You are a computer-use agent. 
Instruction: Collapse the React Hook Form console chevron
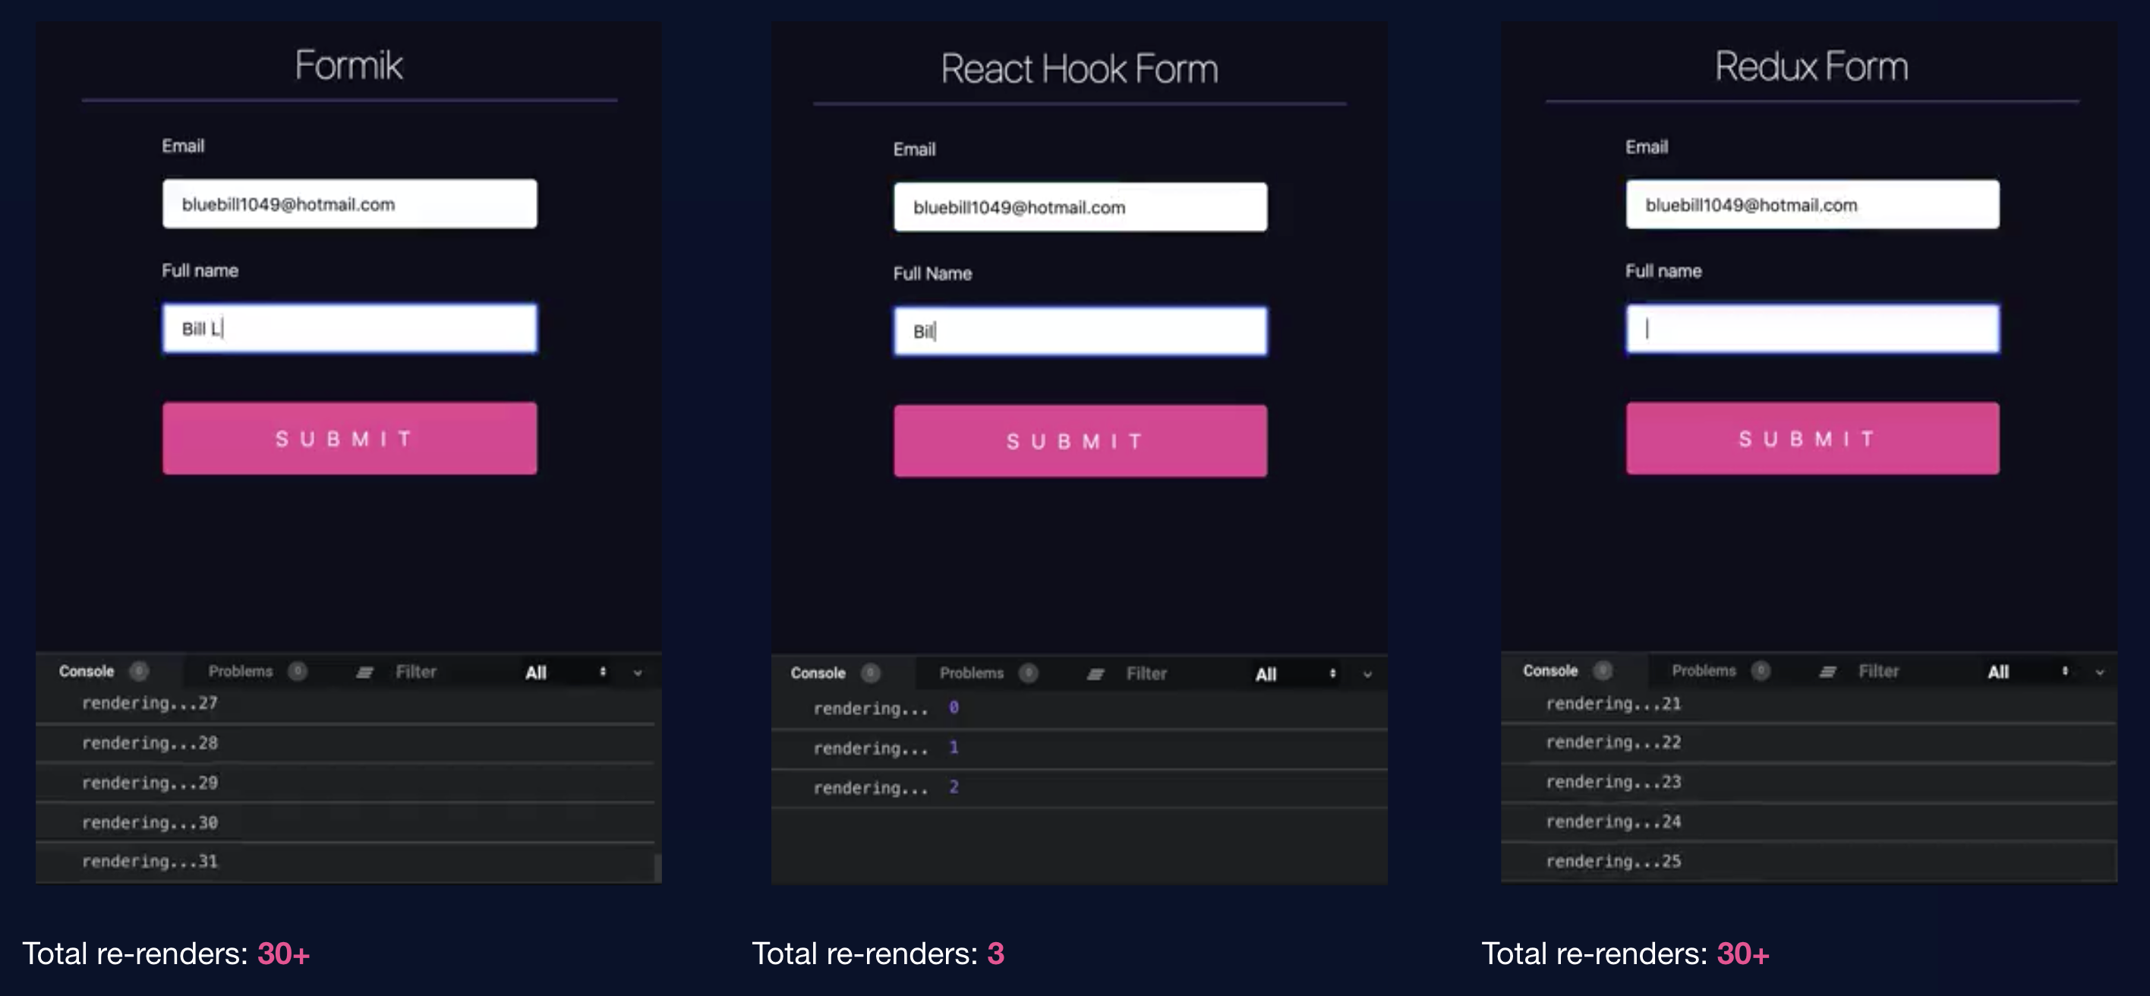pos(1367,675)
